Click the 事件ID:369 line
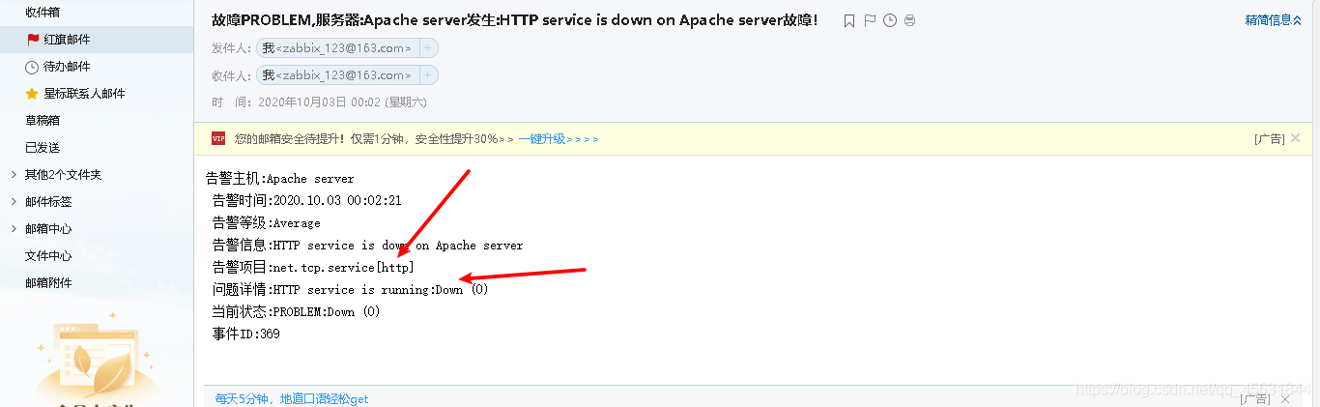This screenshot has height=407, width=1320. [245, 334]
